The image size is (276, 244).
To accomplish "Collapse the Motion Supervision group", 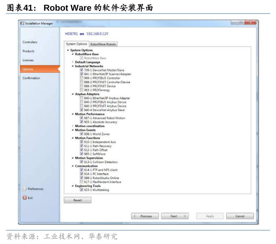I will [x=72, y=158].
